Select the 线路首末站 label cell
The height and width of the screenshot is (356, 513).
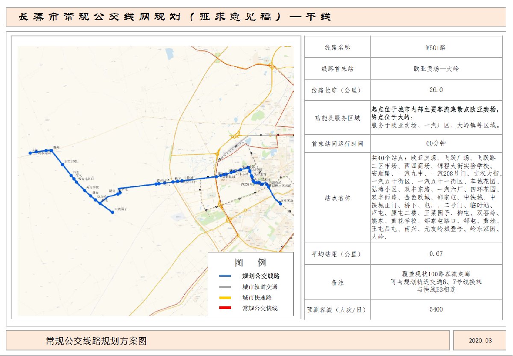[337, 68]
